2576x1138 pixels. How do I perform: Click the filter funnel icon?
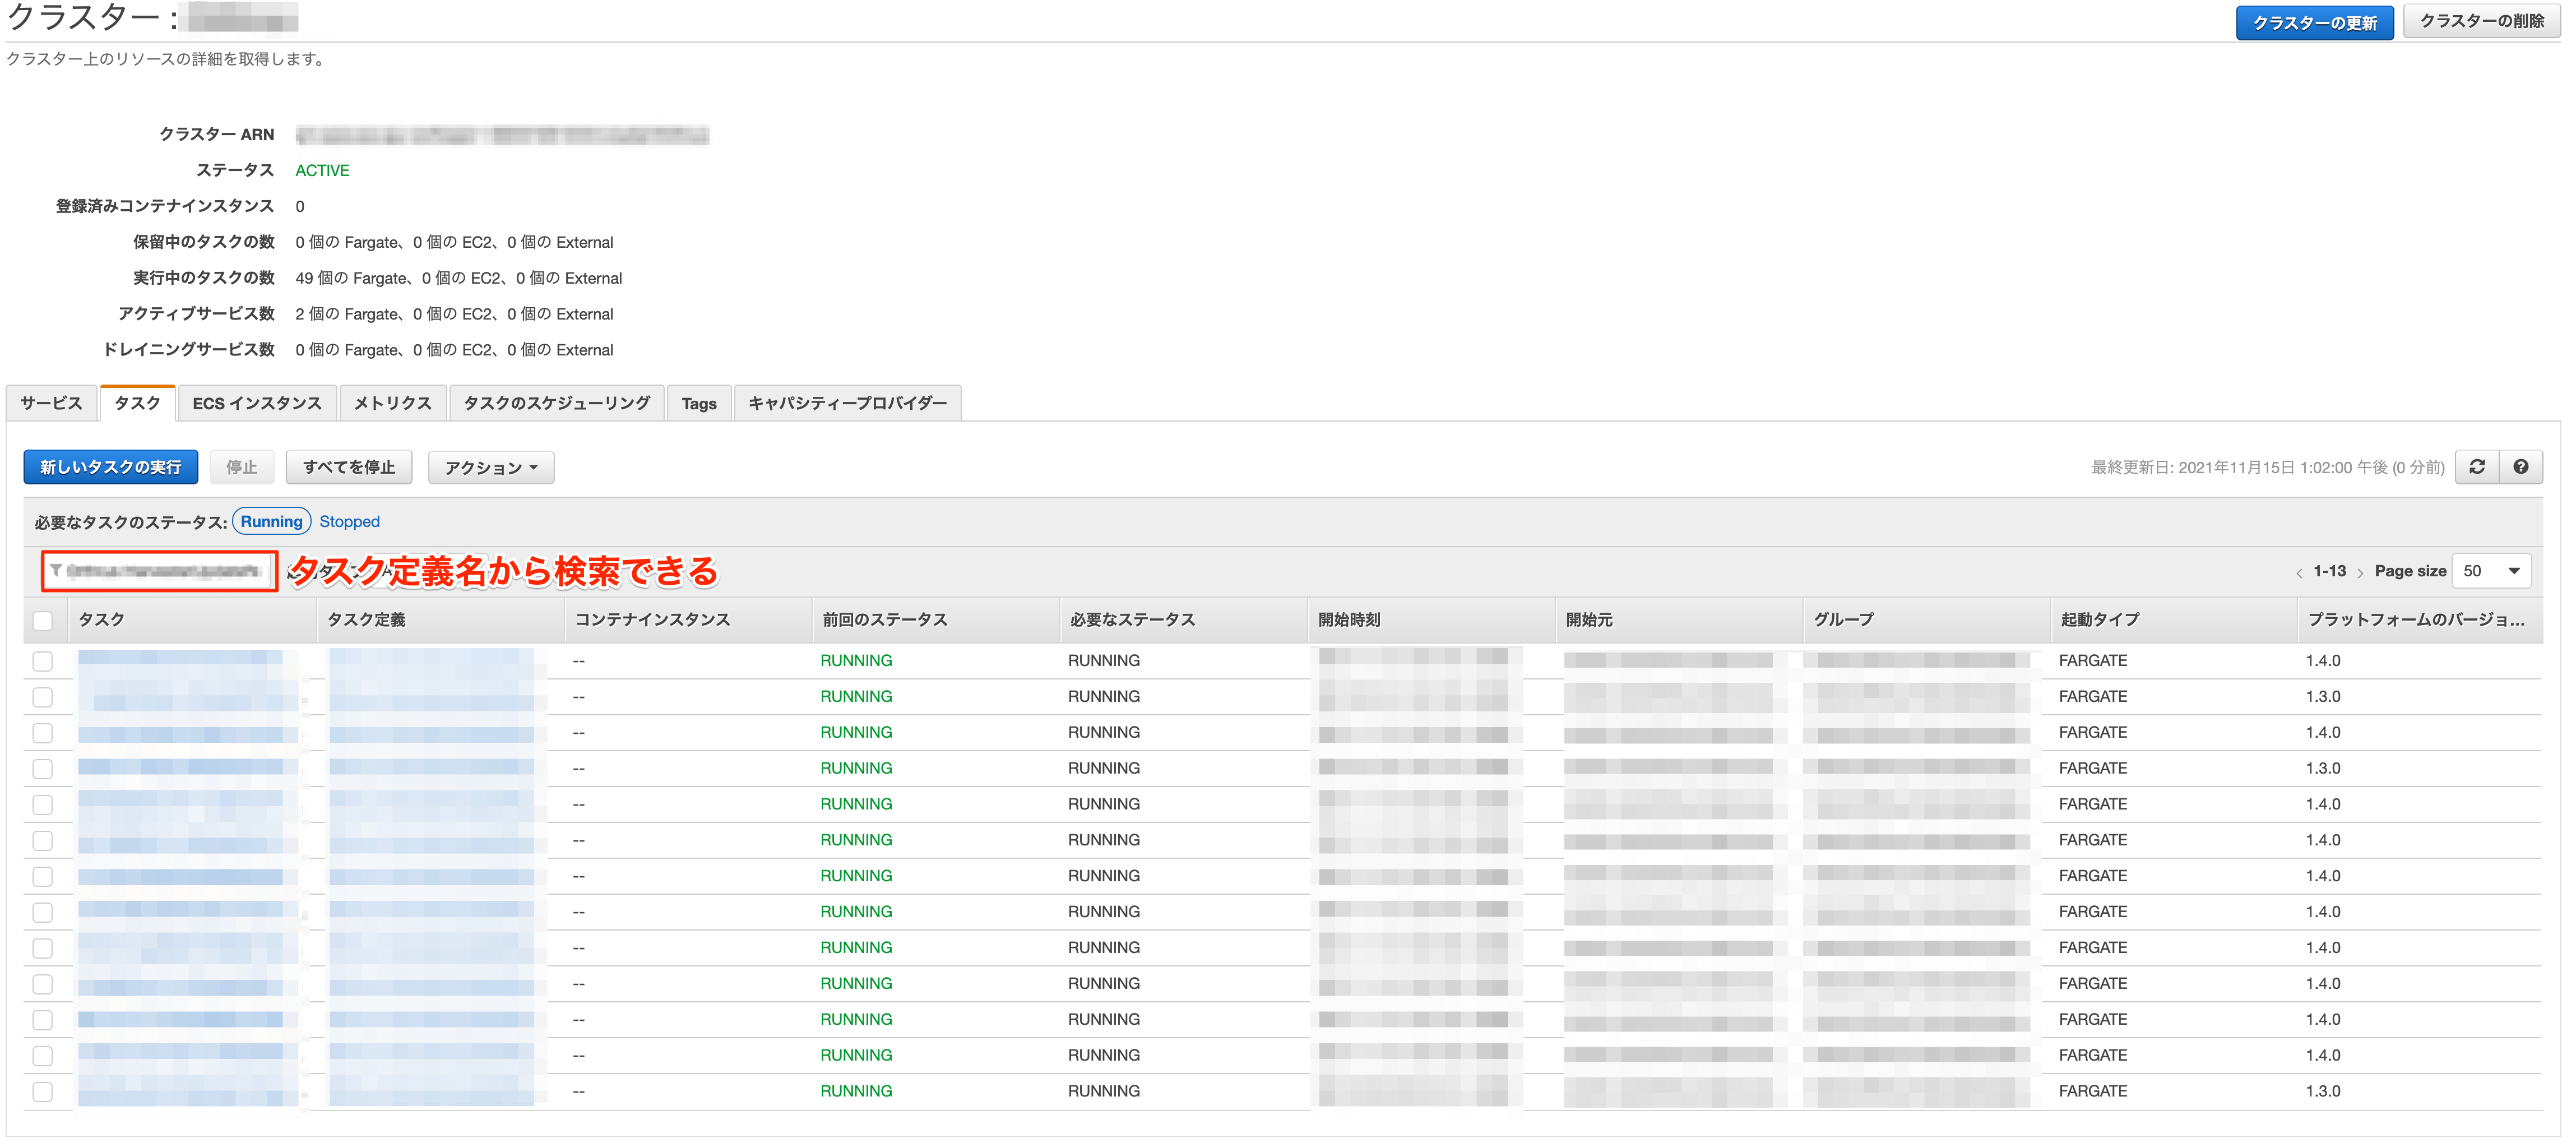click(x=56, y=571)
